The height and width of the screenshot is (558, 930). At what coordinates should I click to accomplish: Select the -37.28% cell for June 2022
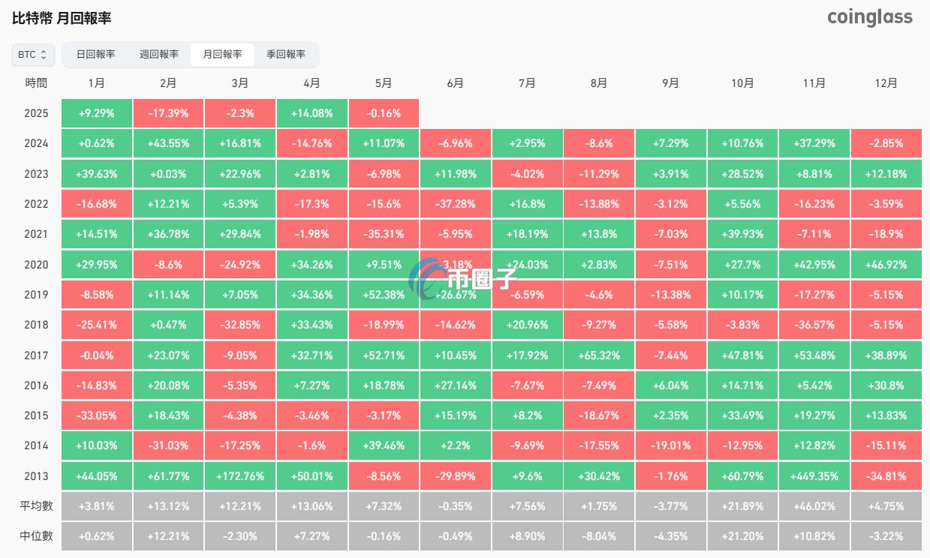click(x=455, y=203)
